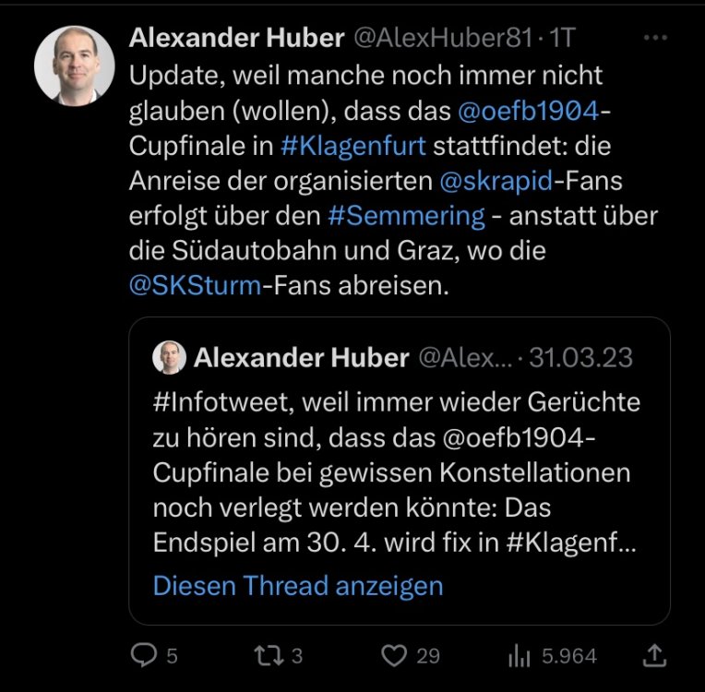Share the tweet using the upload arrow icon
The image size is (705, 692).
tap(653, 655)
